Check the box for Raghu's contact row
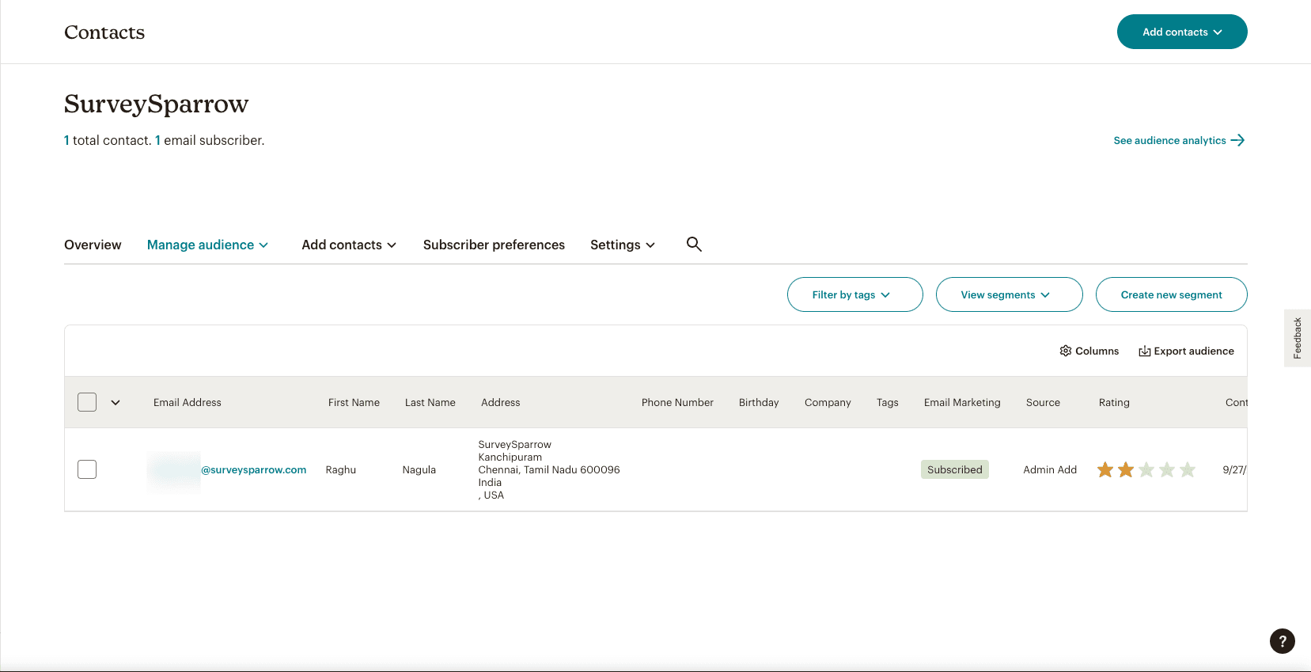 [87, 469]
